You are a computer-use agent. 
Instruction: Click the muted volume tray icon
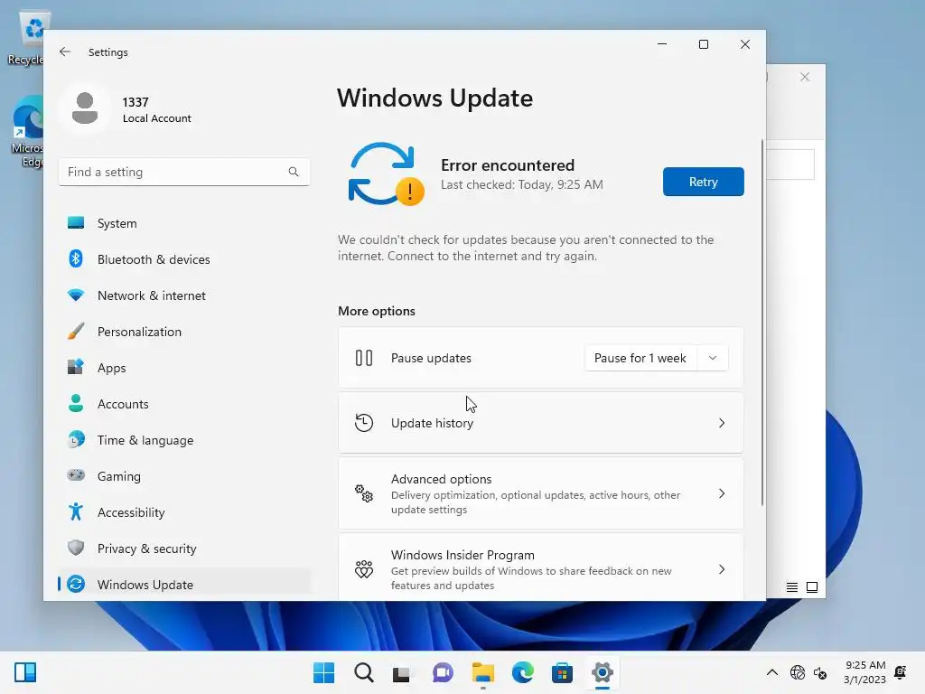(820, 672)
